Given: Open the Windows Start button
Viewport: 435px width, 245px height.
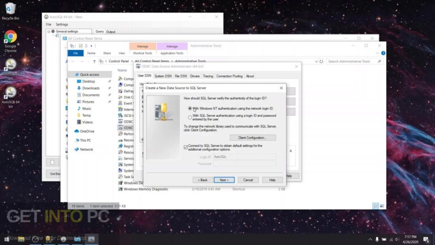Looking at the screenshot, I should pyautogui.click(x=7, y=239).
